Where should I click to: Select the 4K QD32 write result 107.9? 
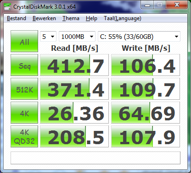pos(146,136)
